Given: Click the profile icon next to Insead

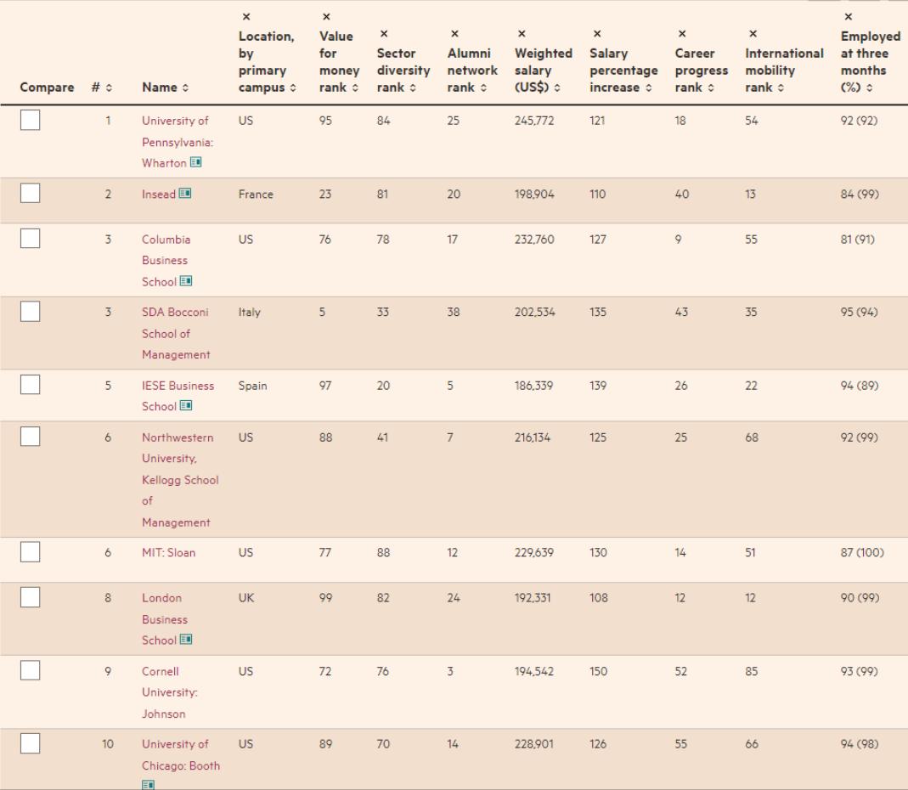Looking at the screenshot, I should (x=186, y=195).
